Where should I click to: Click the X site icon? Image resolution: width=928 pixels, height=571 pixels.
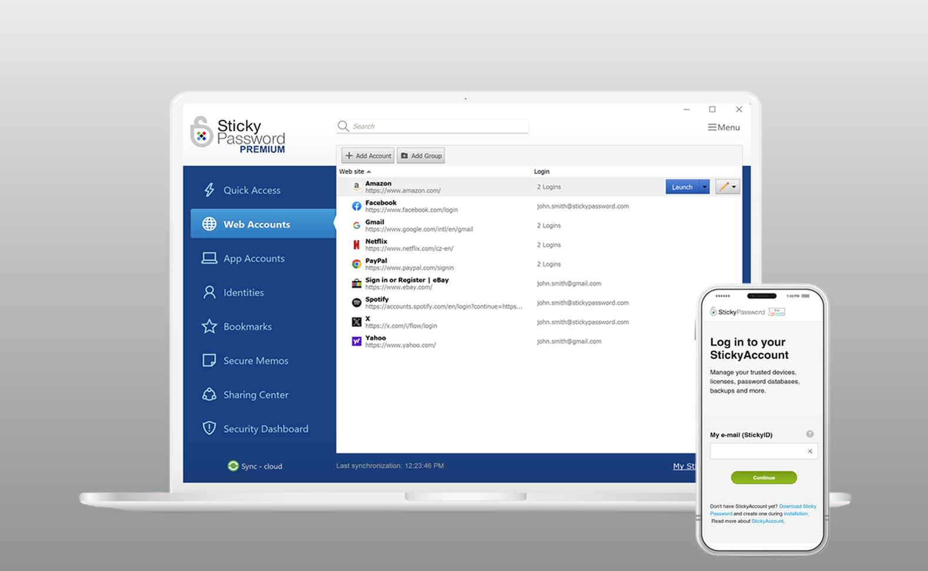(x=356, y=322)
